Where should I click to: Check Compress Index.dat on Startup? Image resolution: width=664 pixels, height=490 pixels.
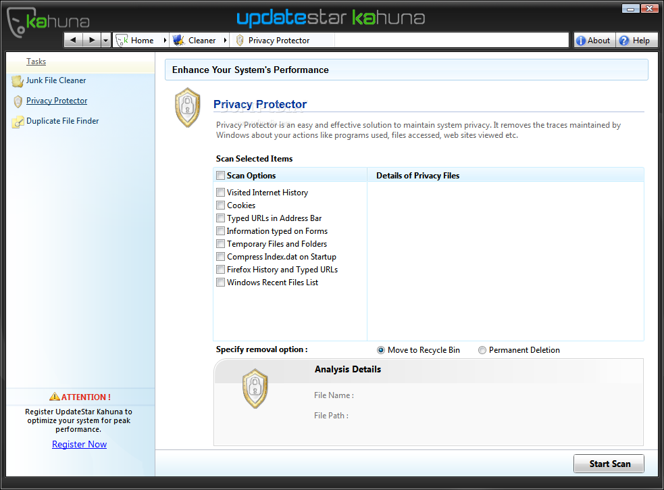[220, 256]
